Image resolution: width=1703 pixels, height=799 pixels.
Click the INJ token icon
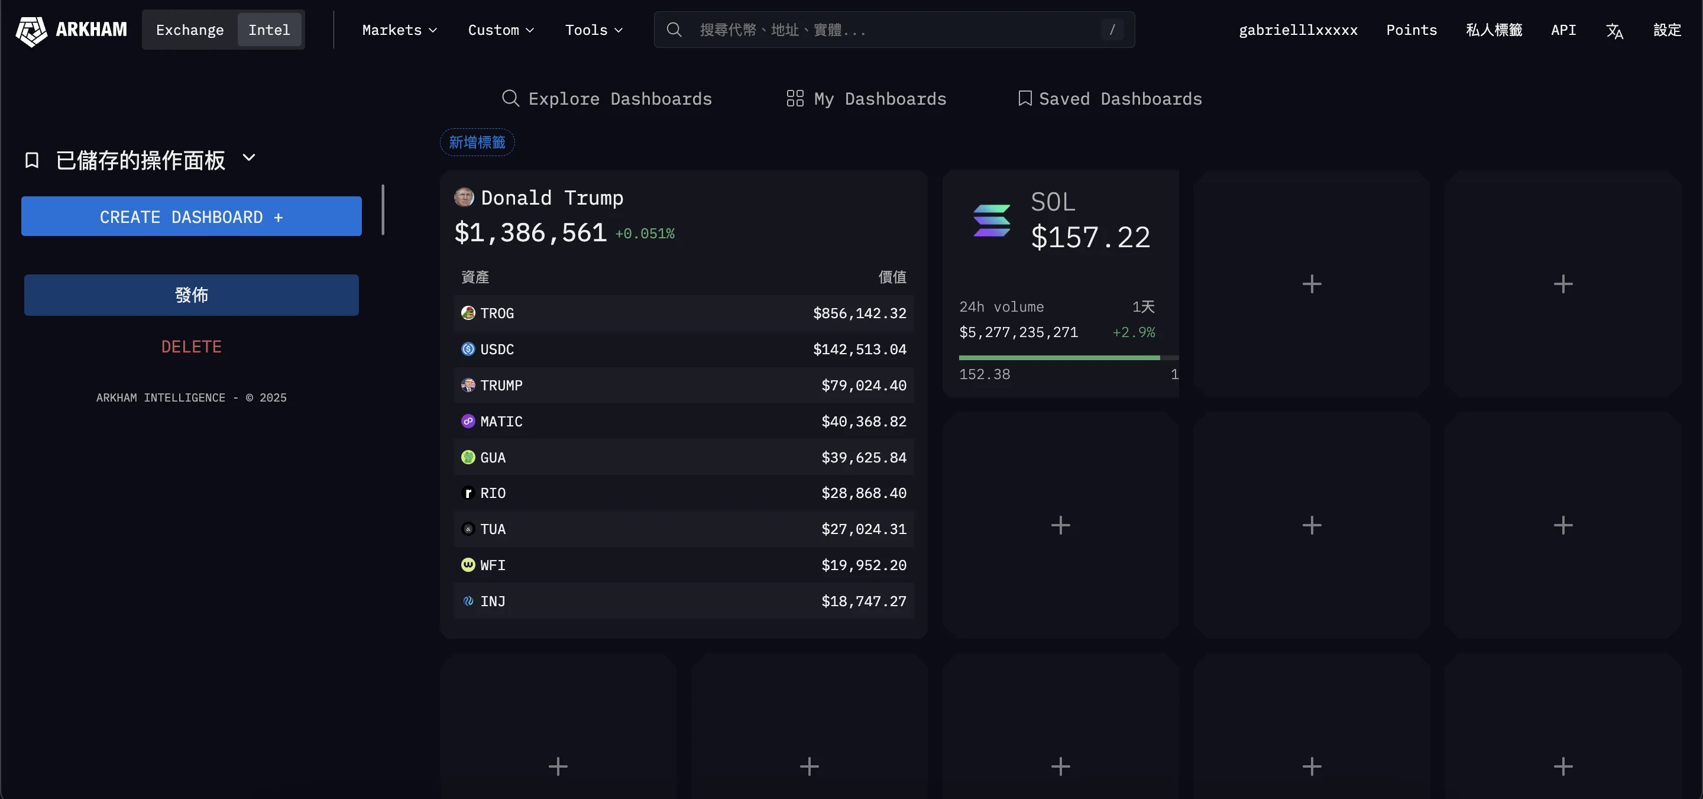click(468, 601)
